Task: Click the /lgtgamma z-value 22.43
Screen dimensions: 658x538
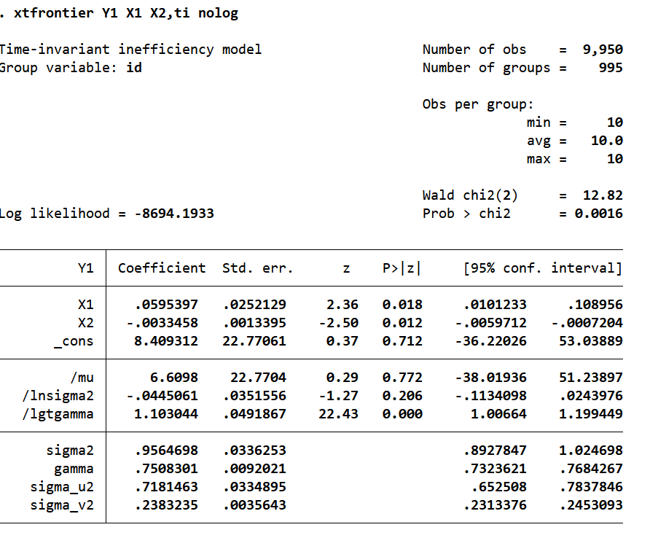Action: (339, 414)
